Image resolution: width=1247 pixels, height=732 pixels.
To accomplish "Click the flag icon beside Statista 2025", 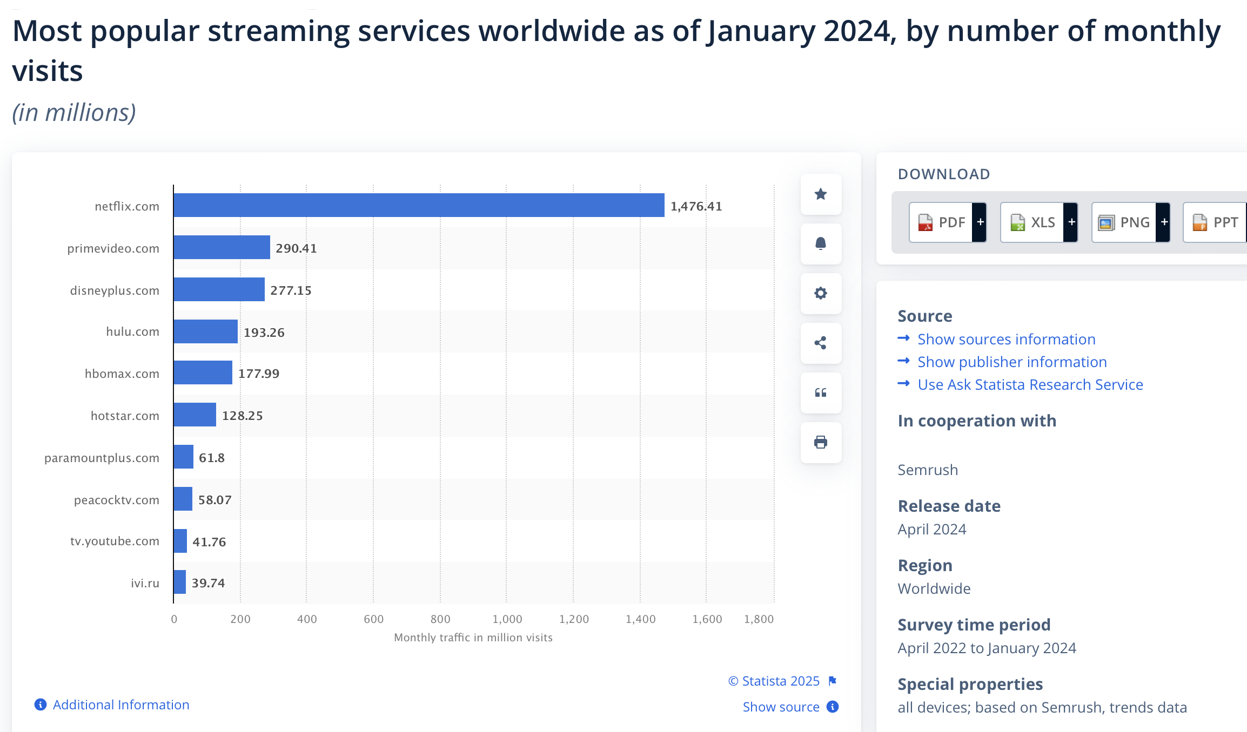I will click(x=833, y=681).
